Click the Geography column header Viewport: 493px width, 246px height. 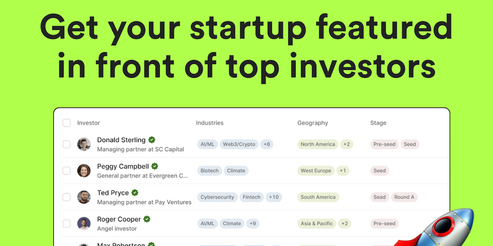tap(312, 123)
